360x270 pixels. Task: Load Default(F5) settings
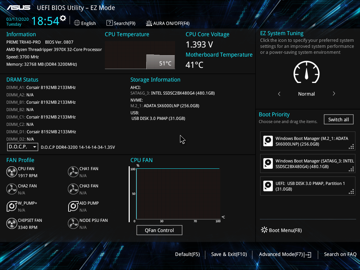[187, 254]
